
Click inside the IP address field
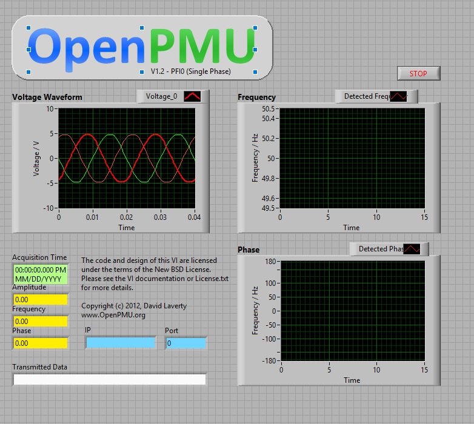(x=120, y=343)
